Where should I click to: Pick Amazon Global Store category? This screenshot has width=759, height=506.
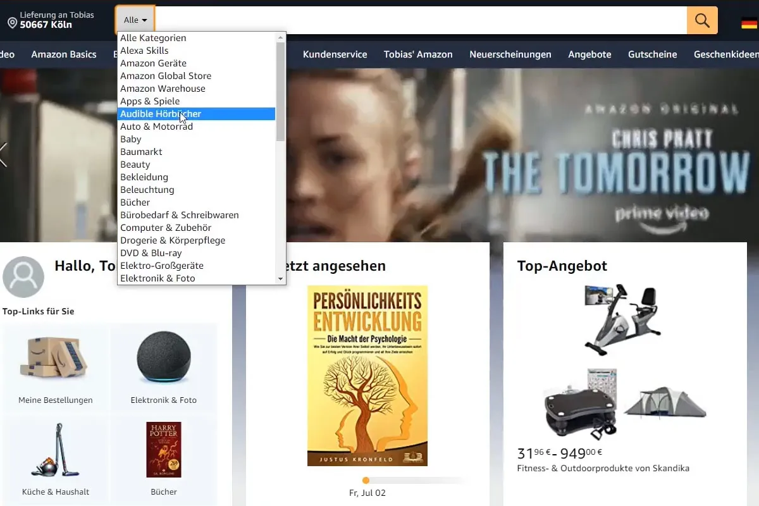coord(197,76)
